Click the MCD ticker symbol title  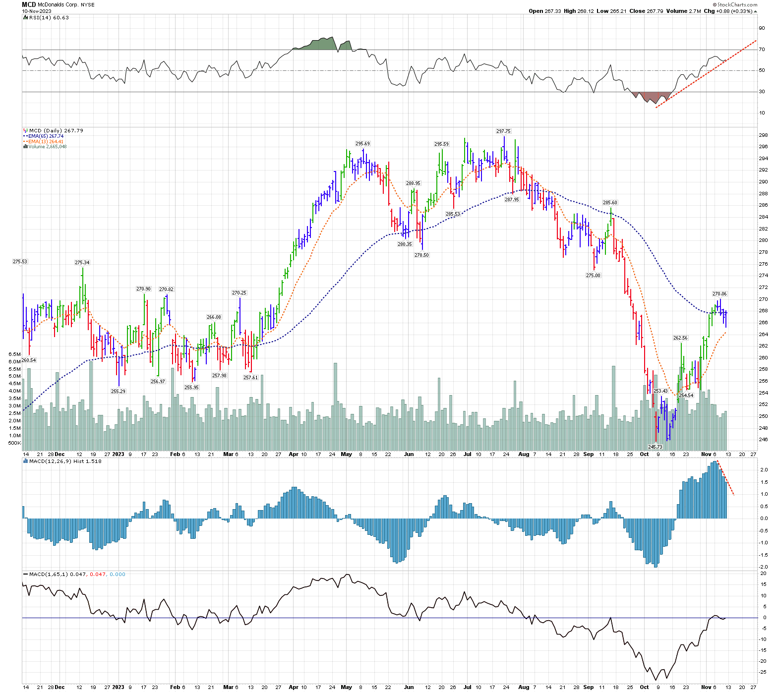(x=29, y=4)
